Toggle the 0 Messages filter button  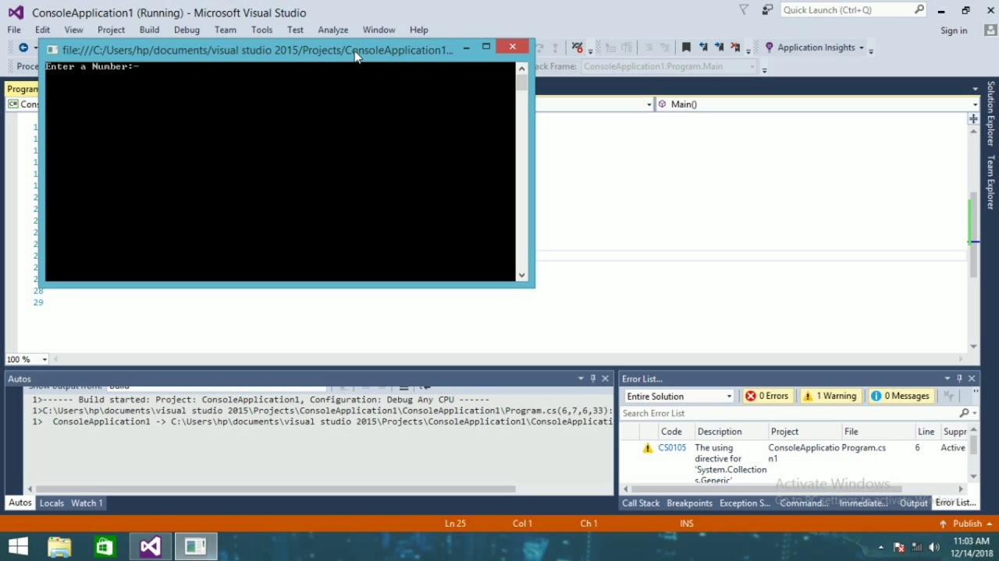pyautogui.click(x=900, y=396)
